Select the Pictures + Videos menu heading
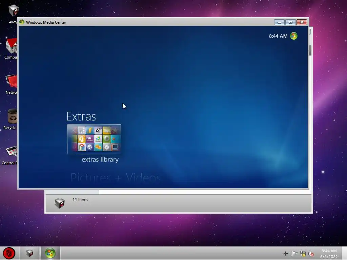Screen dimensions: 347x260 116,177
